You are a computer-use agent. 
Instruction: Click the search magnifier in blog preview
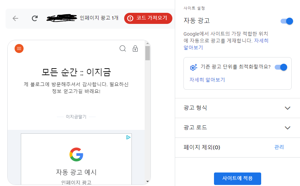pos(123,48)
